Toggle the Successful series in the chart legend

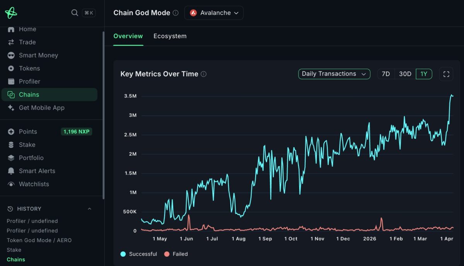point(138,254)
